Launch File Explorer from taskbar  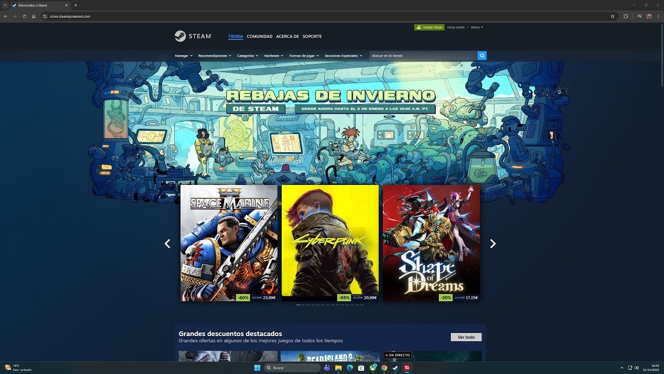(x=338, y=368)
